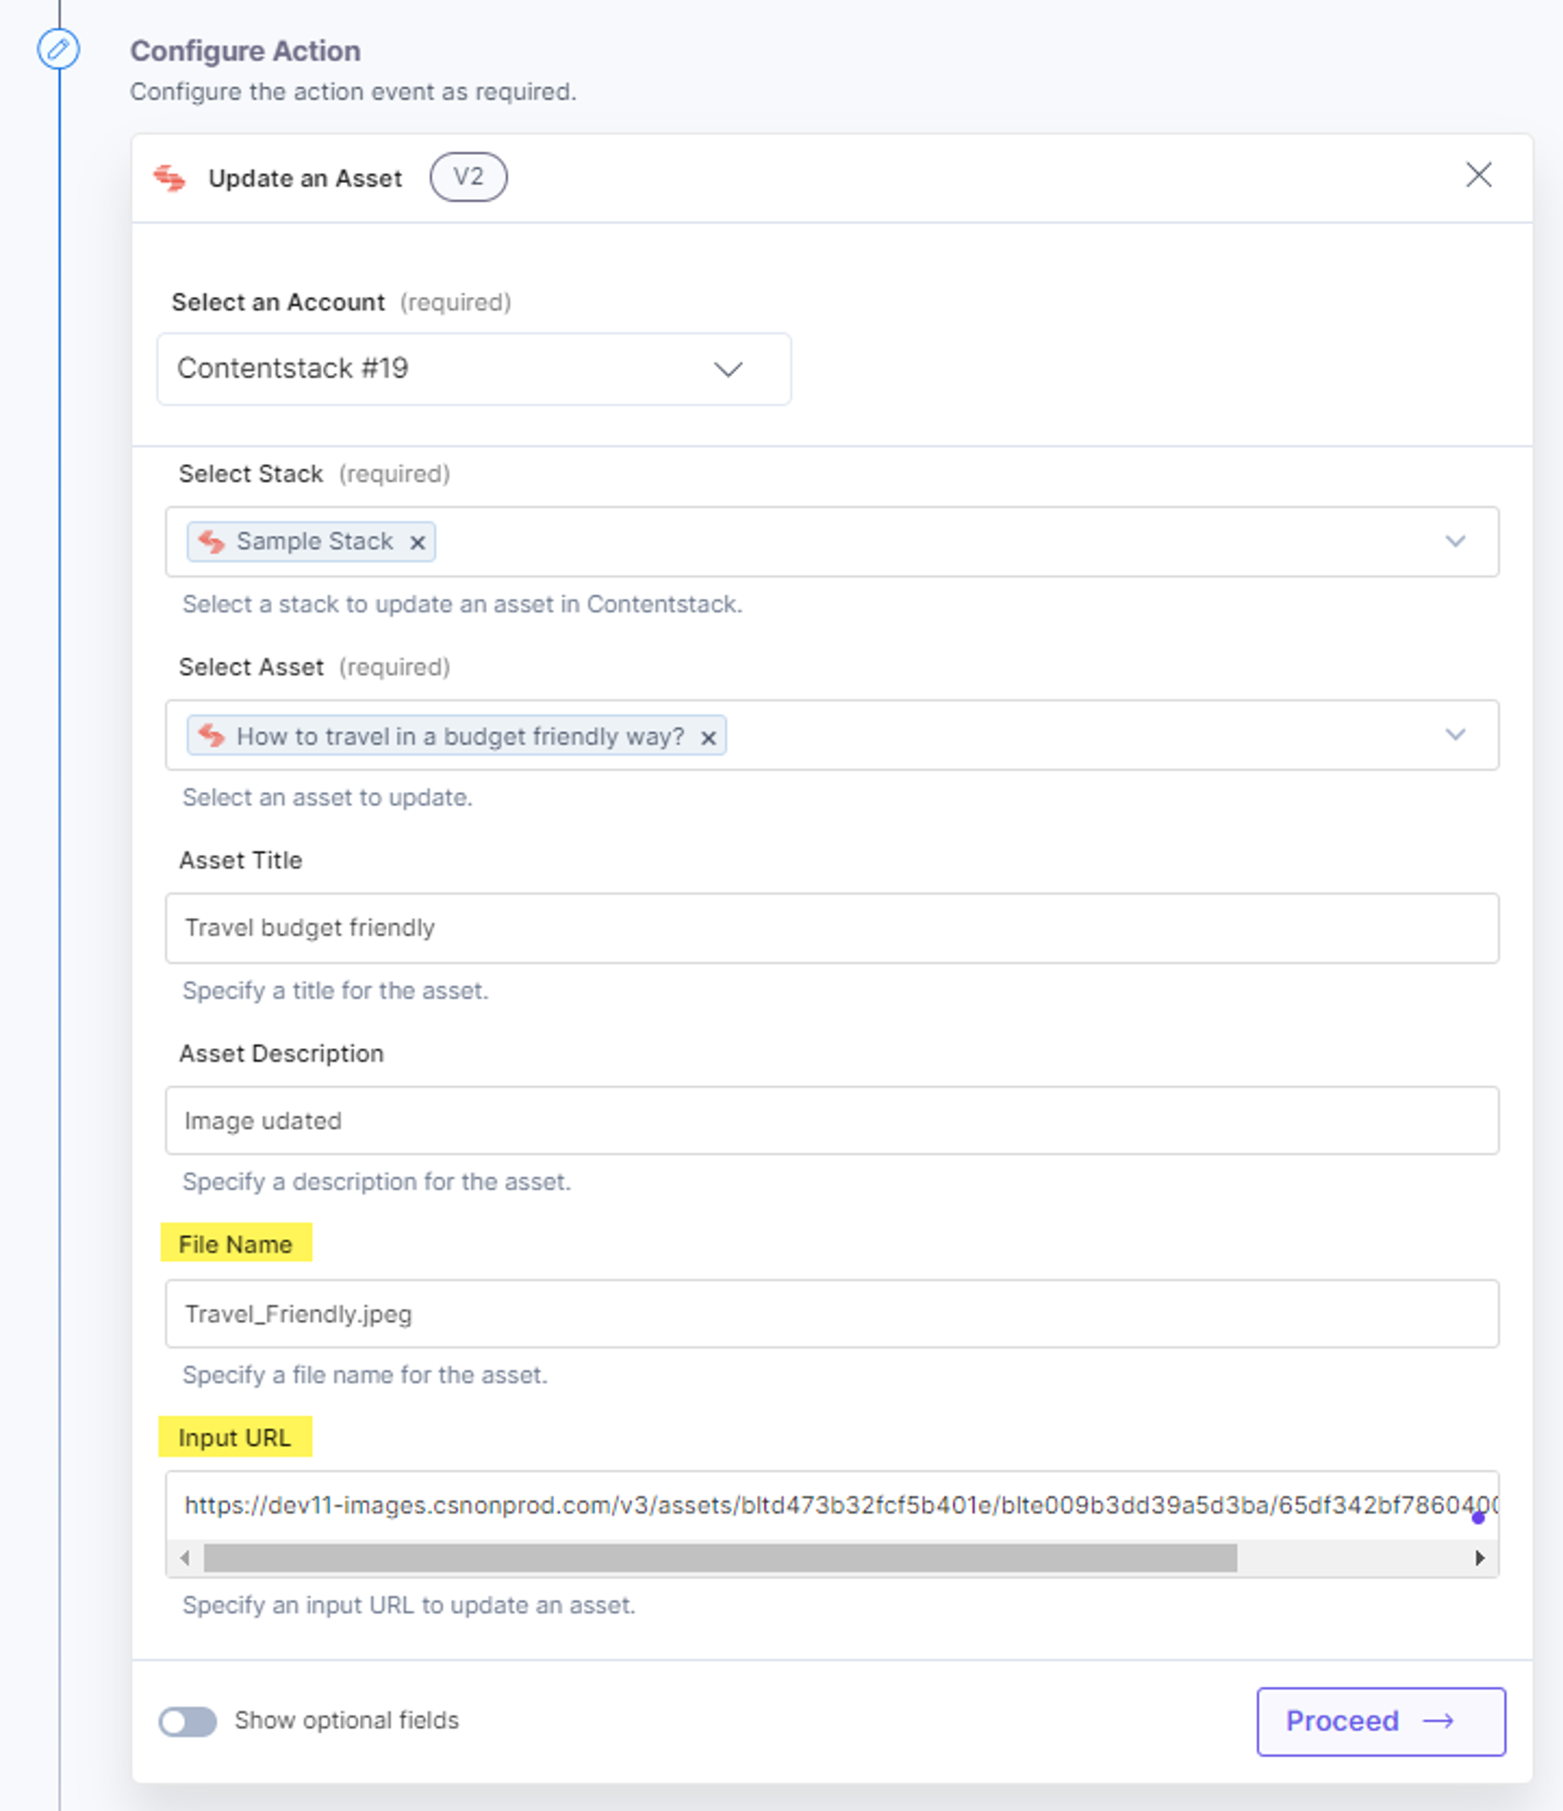Click the Sample Stack chip logo
The width and height of the screenshot is (1563, 1811).
tap(211, 542)
